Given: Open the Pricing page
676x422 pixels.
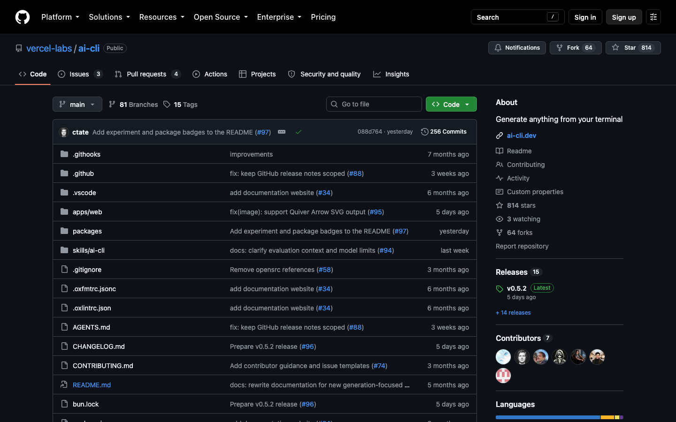Looking at the screenshot, I should click(323, 17).
